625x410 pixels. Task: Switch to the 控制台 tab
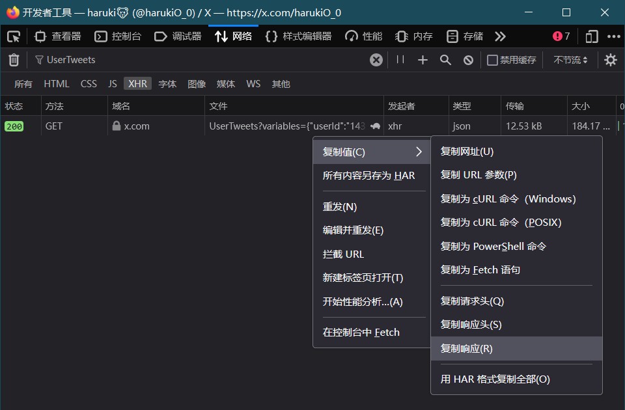[118, 36]
